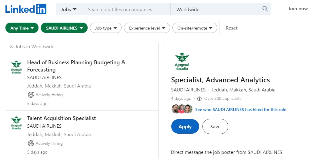The width and height of the screenshot is (314, 159).
Task: Click Actively Hiring icon under Talent Acquisition
Action: (x=31, y=143)
